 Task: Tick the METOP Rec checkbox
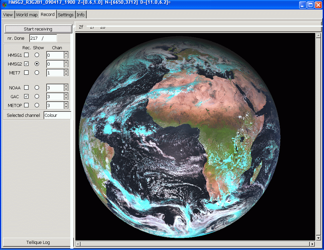[26, 105]
